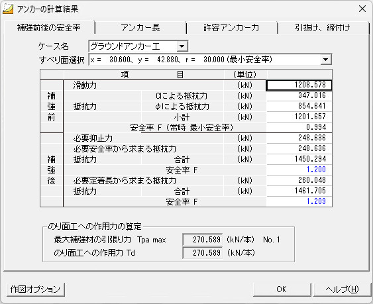Click the Td のり面工への作用力 value field
This screenshot has height=304, width=373.
coord(203,252)
